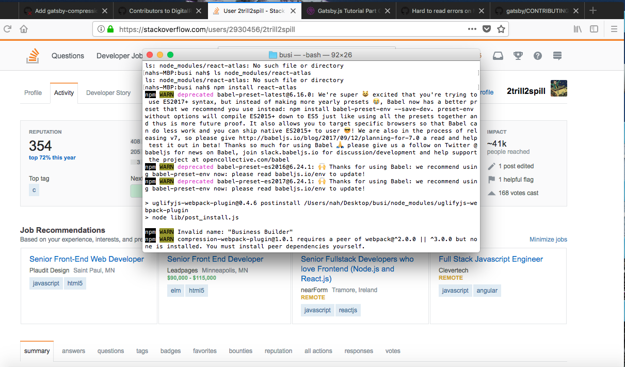The width and height of the screenshot is (625, 367).
Task: Open 'Full Stack Javascript Engineer' job
Action: click(x=491, y=259)
